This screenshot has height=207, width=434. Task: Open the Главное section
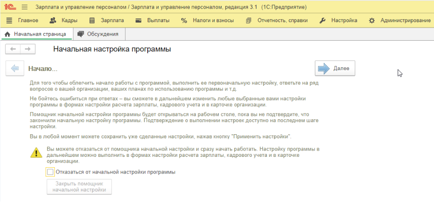point(23,20)
